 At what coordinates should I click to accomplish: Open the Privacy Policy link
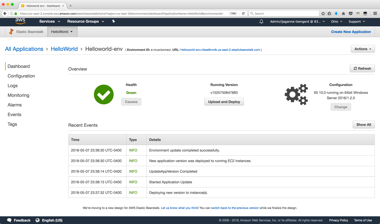pyautogui.click(x=338, y=220)
